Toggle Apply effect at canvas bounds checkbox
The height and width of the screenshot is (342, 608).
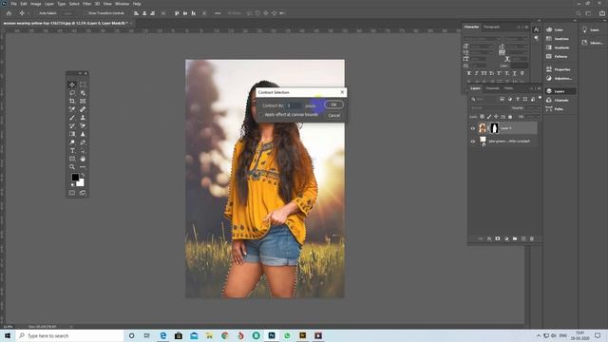261,115
